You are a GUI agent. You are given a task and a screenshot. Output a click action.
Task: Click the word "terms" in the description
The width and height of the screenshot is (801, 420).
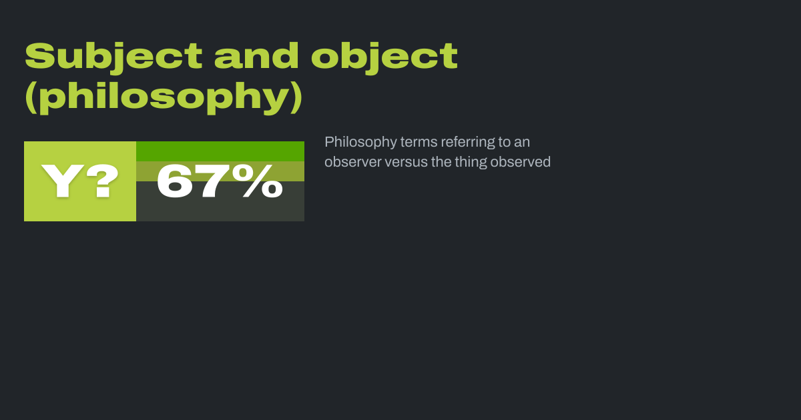(x=419, y=142)
